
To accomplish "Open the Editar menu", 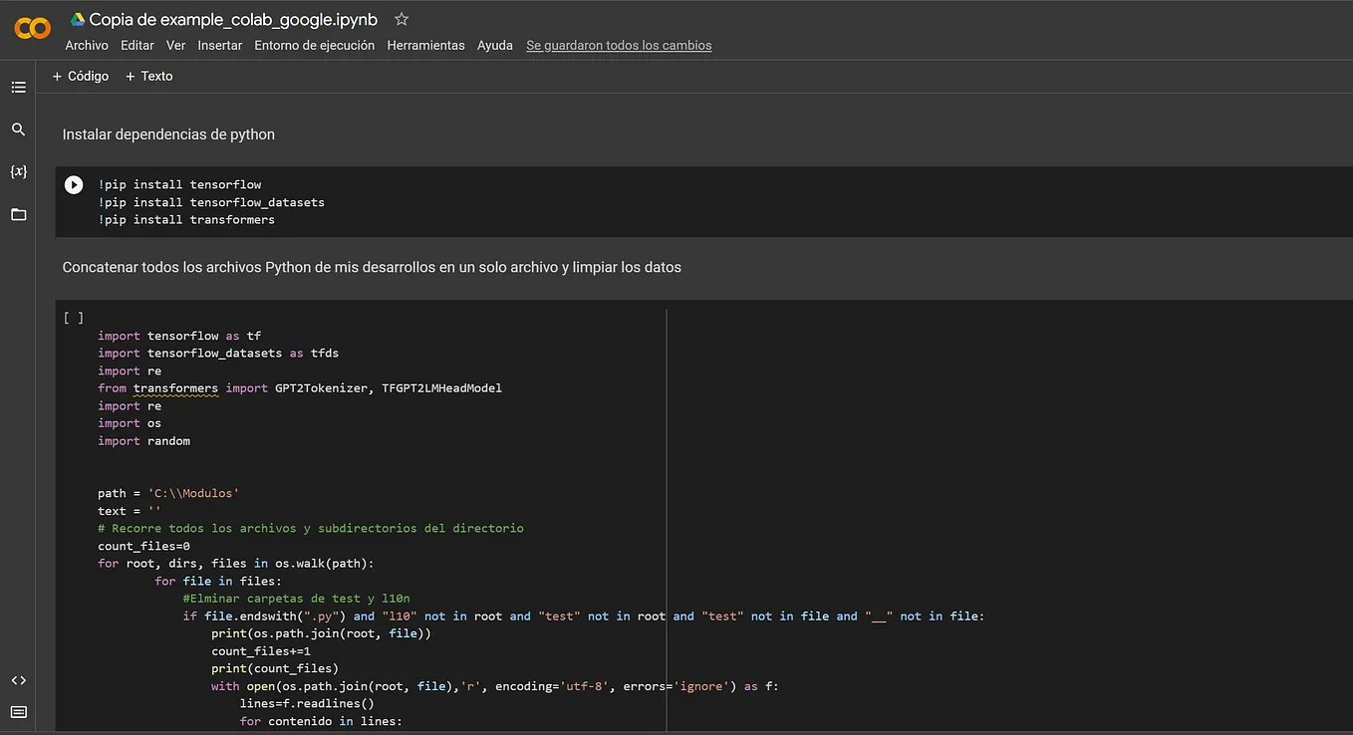I will click(x=137, y=45).
